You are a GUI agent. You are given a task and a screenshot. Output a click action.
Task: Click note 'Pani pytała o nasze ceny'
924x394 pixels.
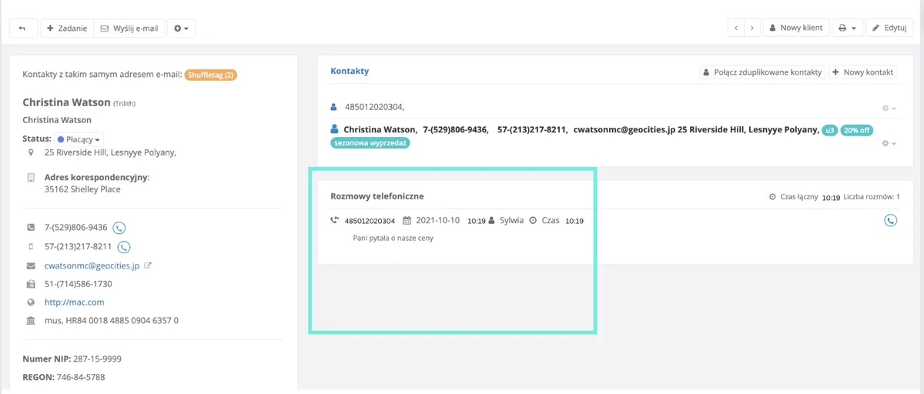click(393, 239)
